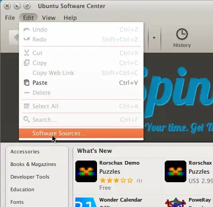The width and height of the screenshot is (213, 207).
Task: Click the Cut scissors icon
Action: pyautogui.click(x=27, y=53)
